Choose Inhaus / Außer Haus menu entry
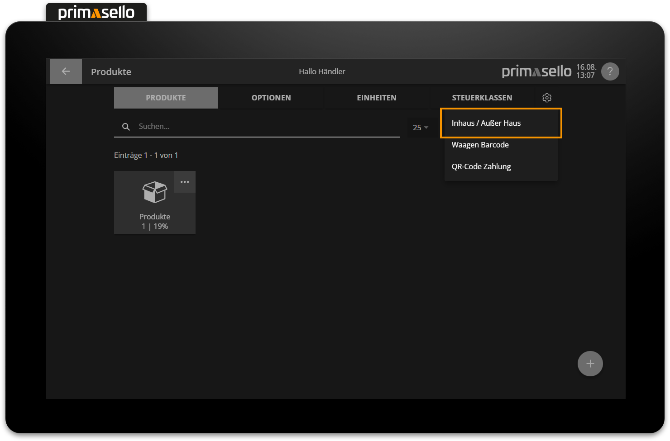The height and width of the screenshot is (441, 670). tap(486, 123)
